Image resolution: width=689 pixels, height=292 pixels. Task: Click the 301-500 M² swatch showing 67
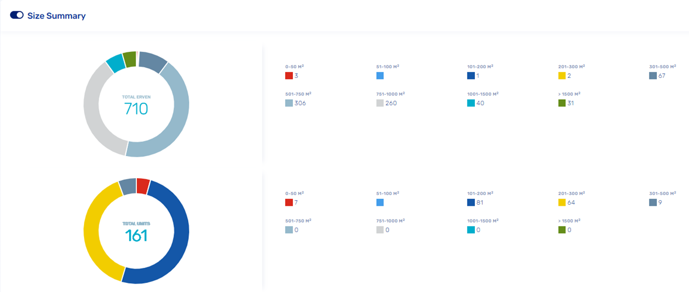653,76
